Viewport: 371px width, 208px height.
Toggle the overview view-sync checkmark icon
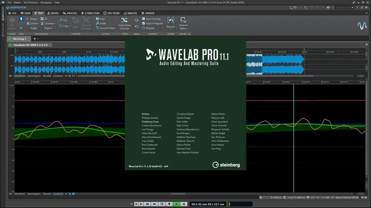(66, 76)
